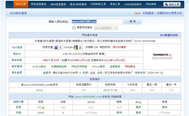Open the Whois查询 link
This screenshot has height=116, width=189.
[x=98, y=67]
